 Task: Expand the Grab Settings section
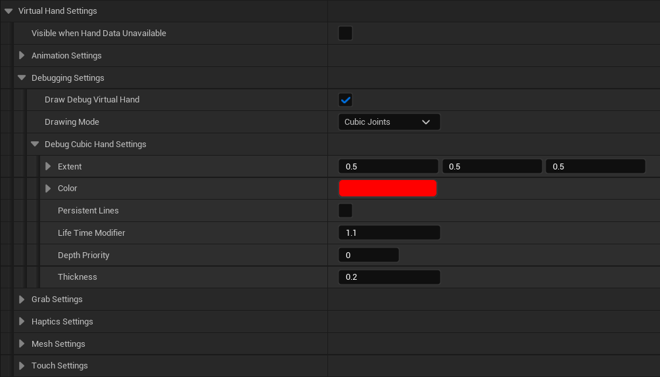22,299
